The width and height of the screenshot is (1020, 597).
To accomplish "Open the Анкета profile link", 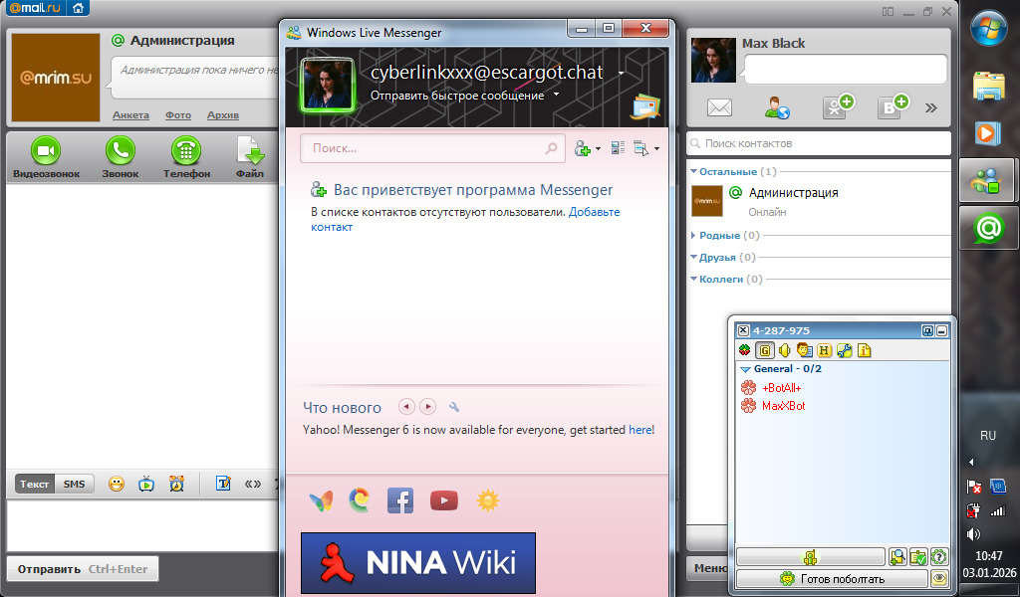I will [x=130, y=115].
